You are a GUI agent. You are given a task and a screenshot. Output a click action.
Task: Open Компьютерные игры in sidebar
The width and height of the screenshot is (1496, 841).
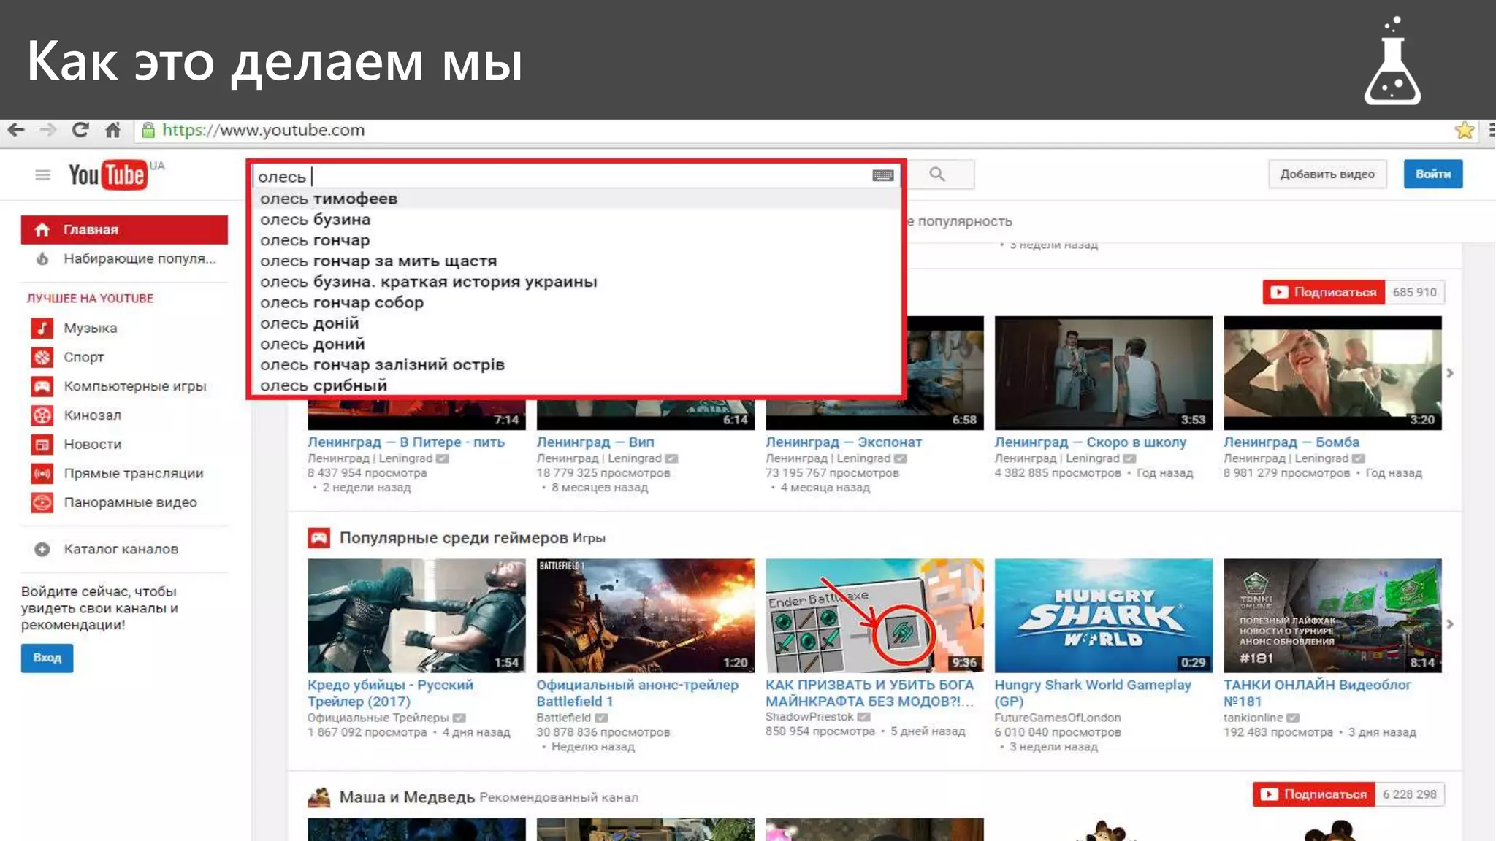pyautogui.click(x=135, y=386)
